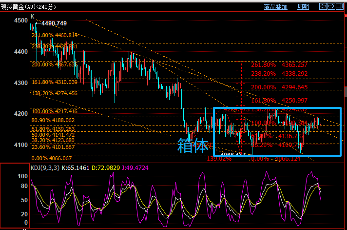Click the 4500 price axis label
The height and width of the screenshot is (230, 347).
pyautogui.click(x=21, y=21)
